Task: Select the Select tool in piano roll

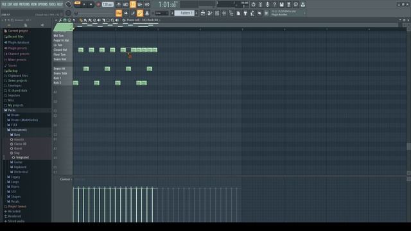Action: (x=108, y=20)
